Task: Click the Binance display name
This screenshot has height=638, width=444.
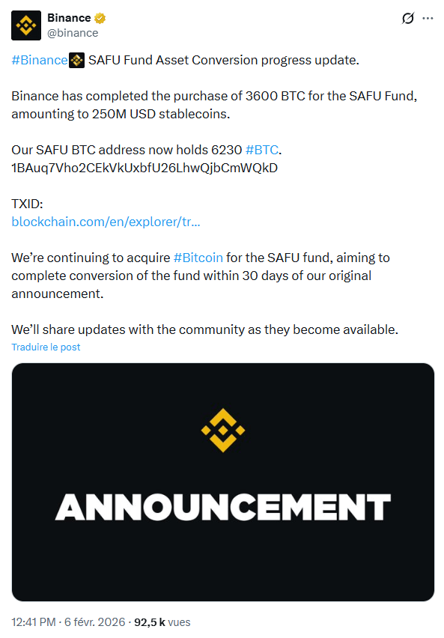Action: (67, 17)
